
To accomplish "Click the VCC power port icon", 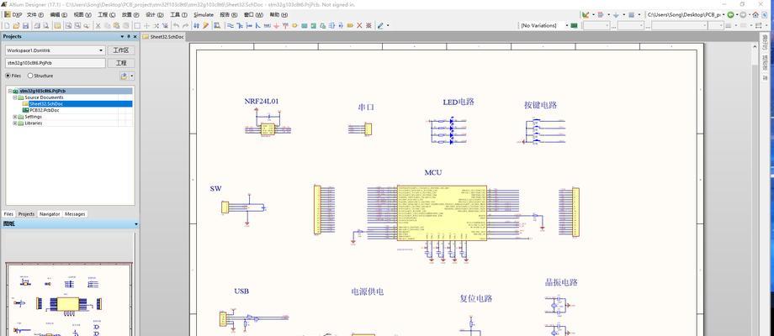I will (285, 25).
